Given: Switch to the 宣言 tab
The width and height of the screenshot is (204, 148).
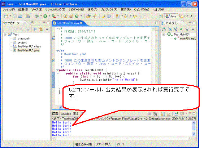Looking at the screenshot, I should [x=76, y=114].
